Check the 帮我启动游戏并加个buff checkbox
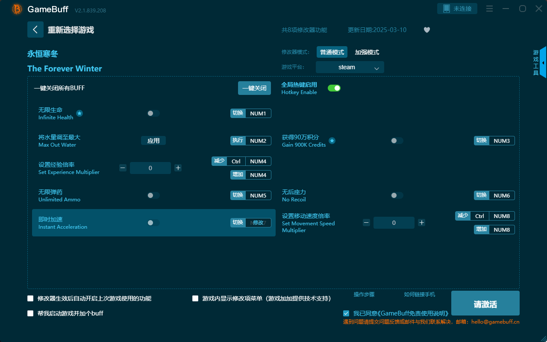 tap(30, 313)
